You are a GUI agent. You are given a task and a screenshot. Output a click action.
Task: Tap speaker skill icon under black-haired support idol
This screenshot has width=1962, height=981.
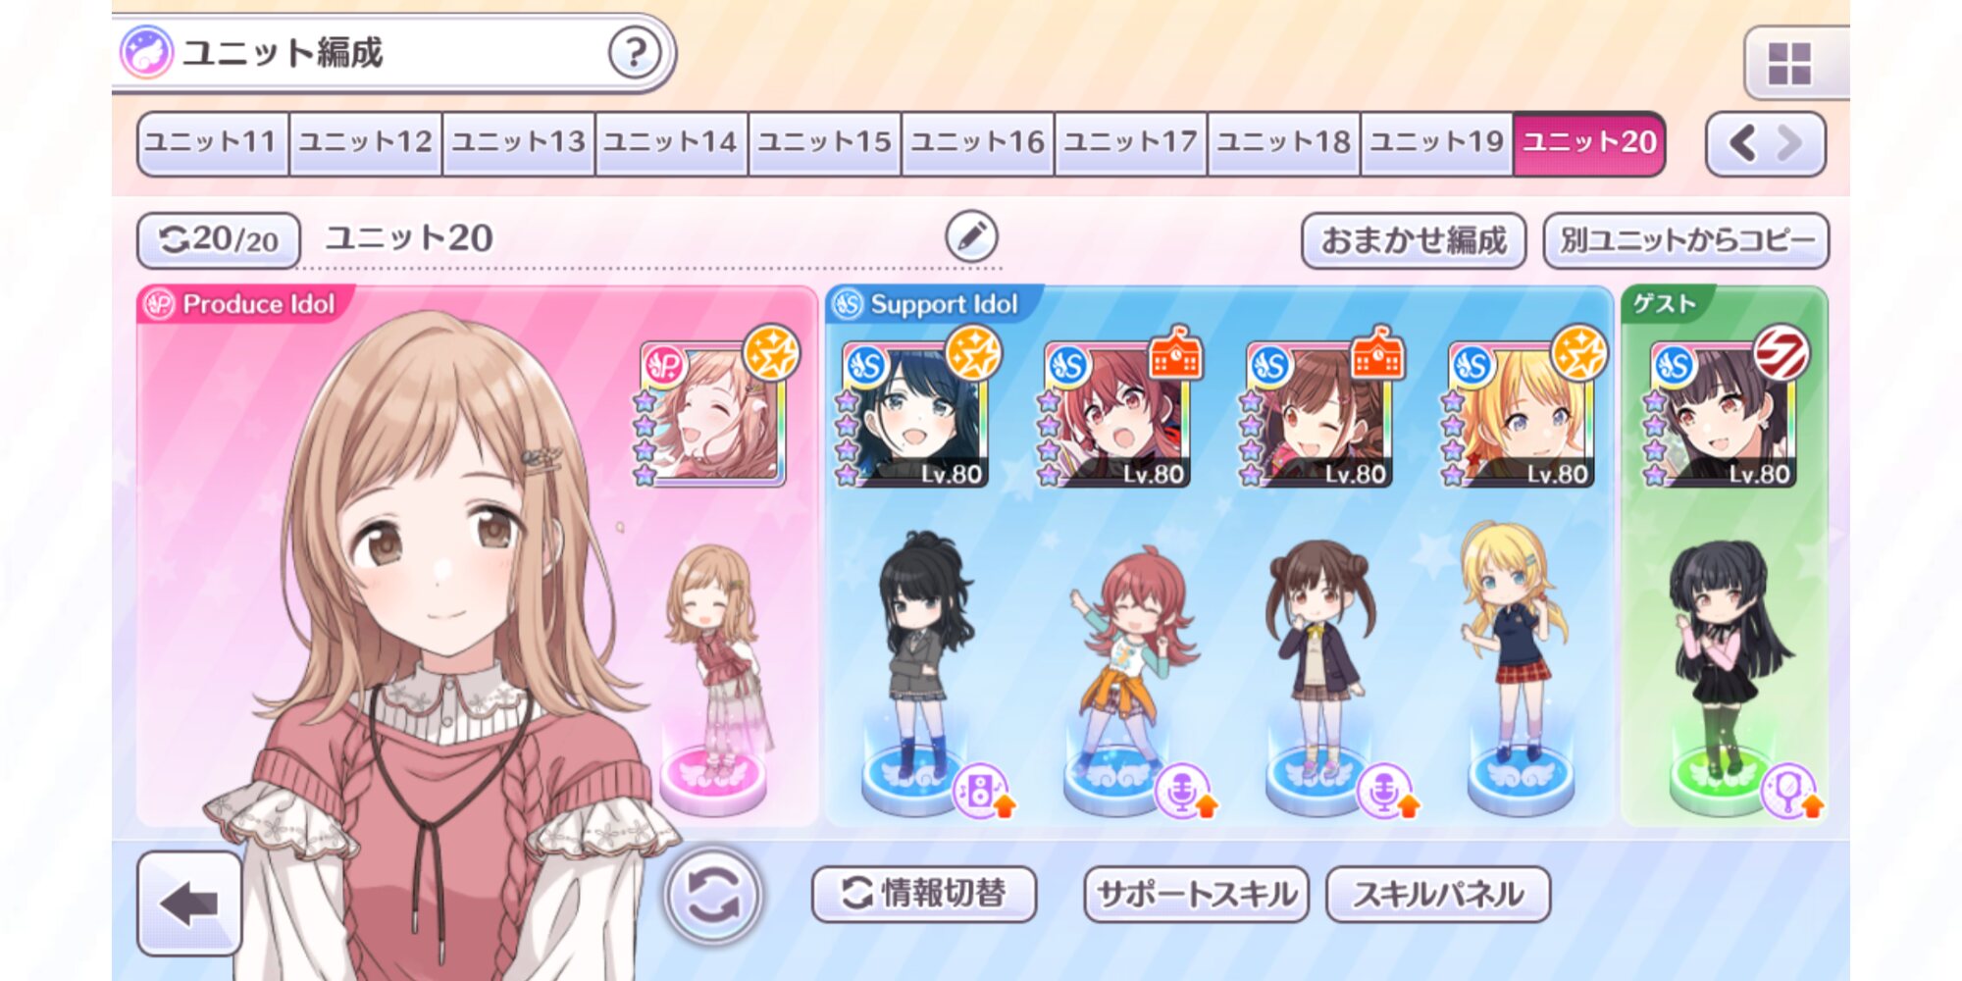[982, 791]
